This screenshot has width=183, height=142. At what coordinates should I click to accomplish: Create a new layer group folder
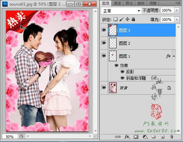coord(154,137)
